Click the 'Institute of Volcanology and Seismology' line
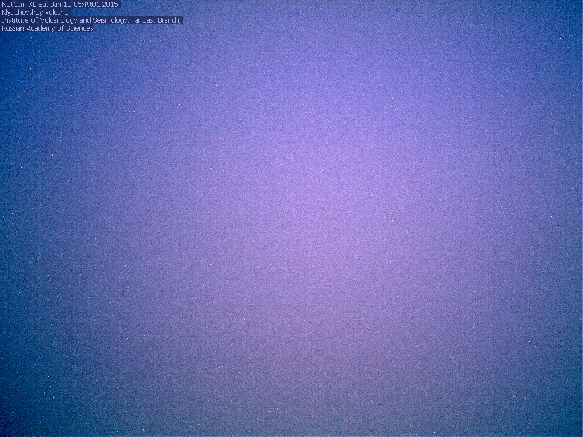The height and width of the screenshot is (437, 583). pyautogui.click(x=92, y=20)
